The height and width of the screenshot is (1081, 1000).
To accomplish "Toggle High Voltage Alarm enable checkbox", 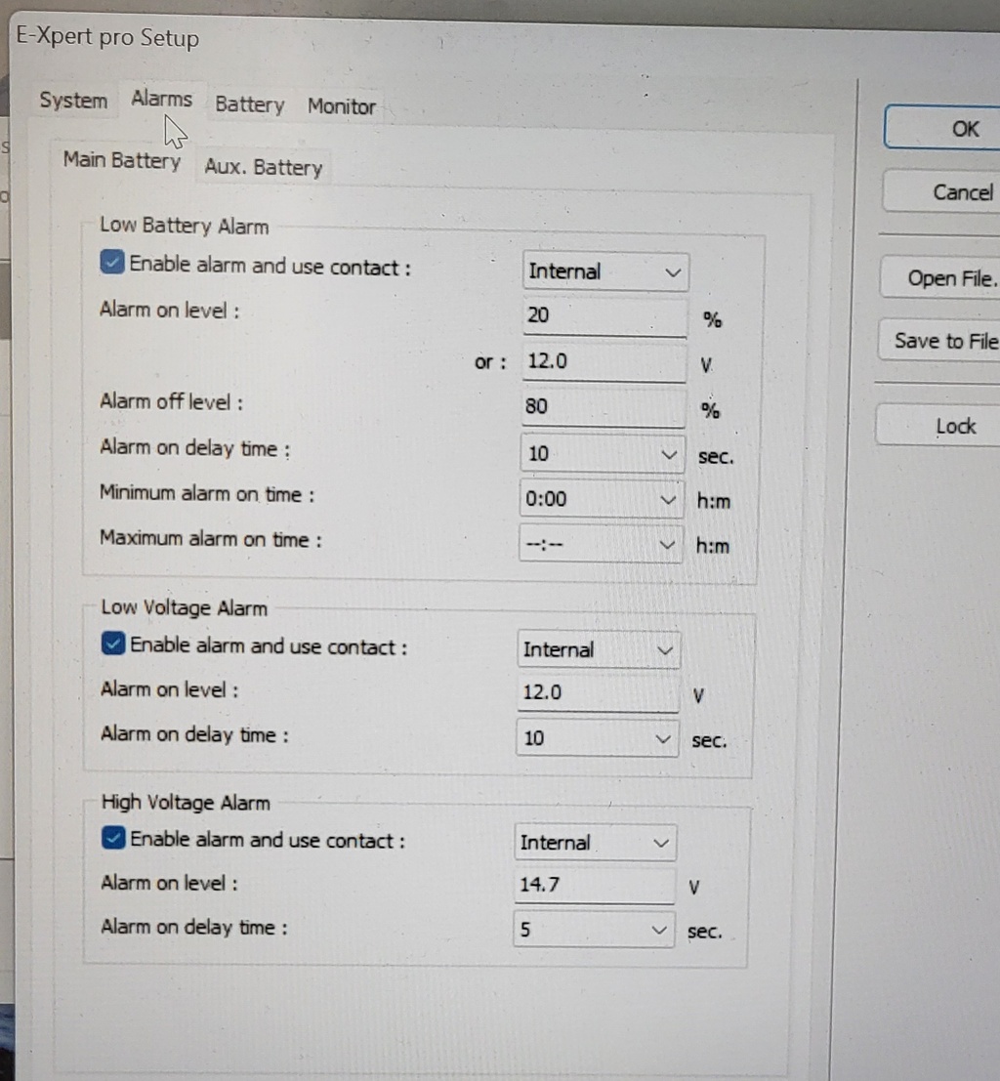I will (113, 839).
